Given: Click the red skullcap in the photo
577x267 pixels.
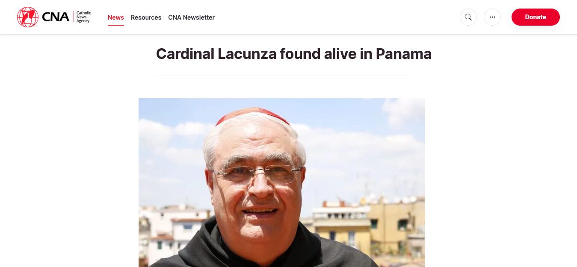Looking at the screenshot, I should (252, 114).
